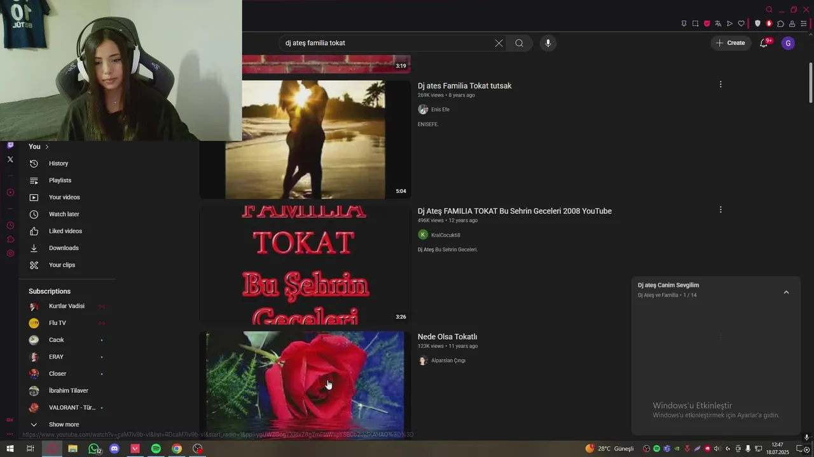Open Twitch icon in browser sidebar
This screenshot has height=457, width=814.
click(x=10, y=145)
